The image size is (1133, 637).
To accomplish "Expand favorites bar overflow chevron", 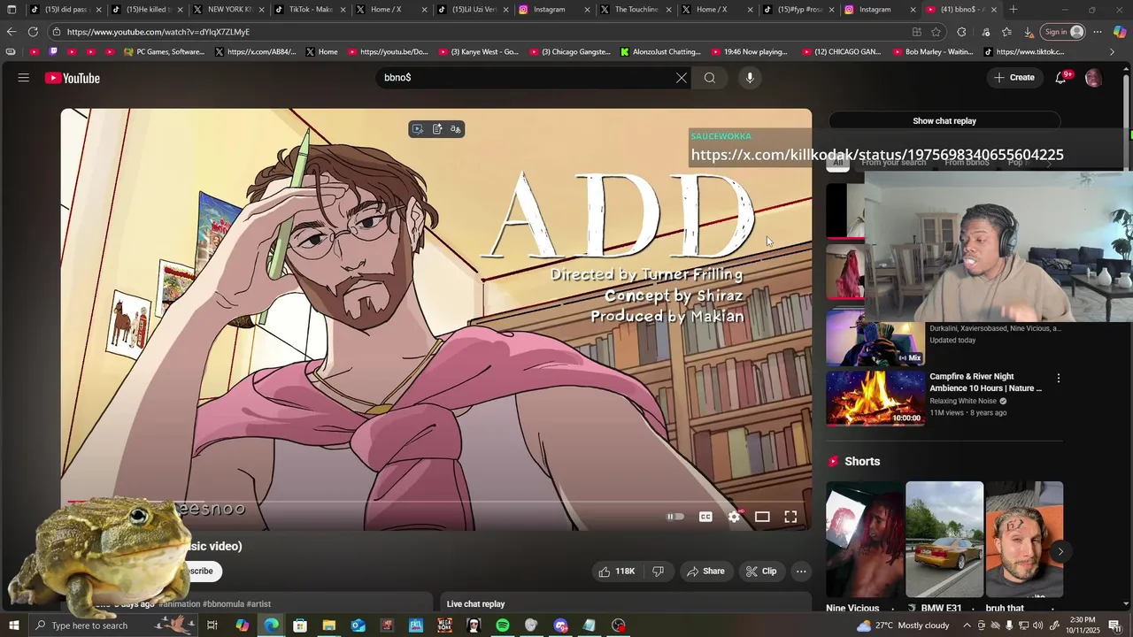I will pos(1113,52).
